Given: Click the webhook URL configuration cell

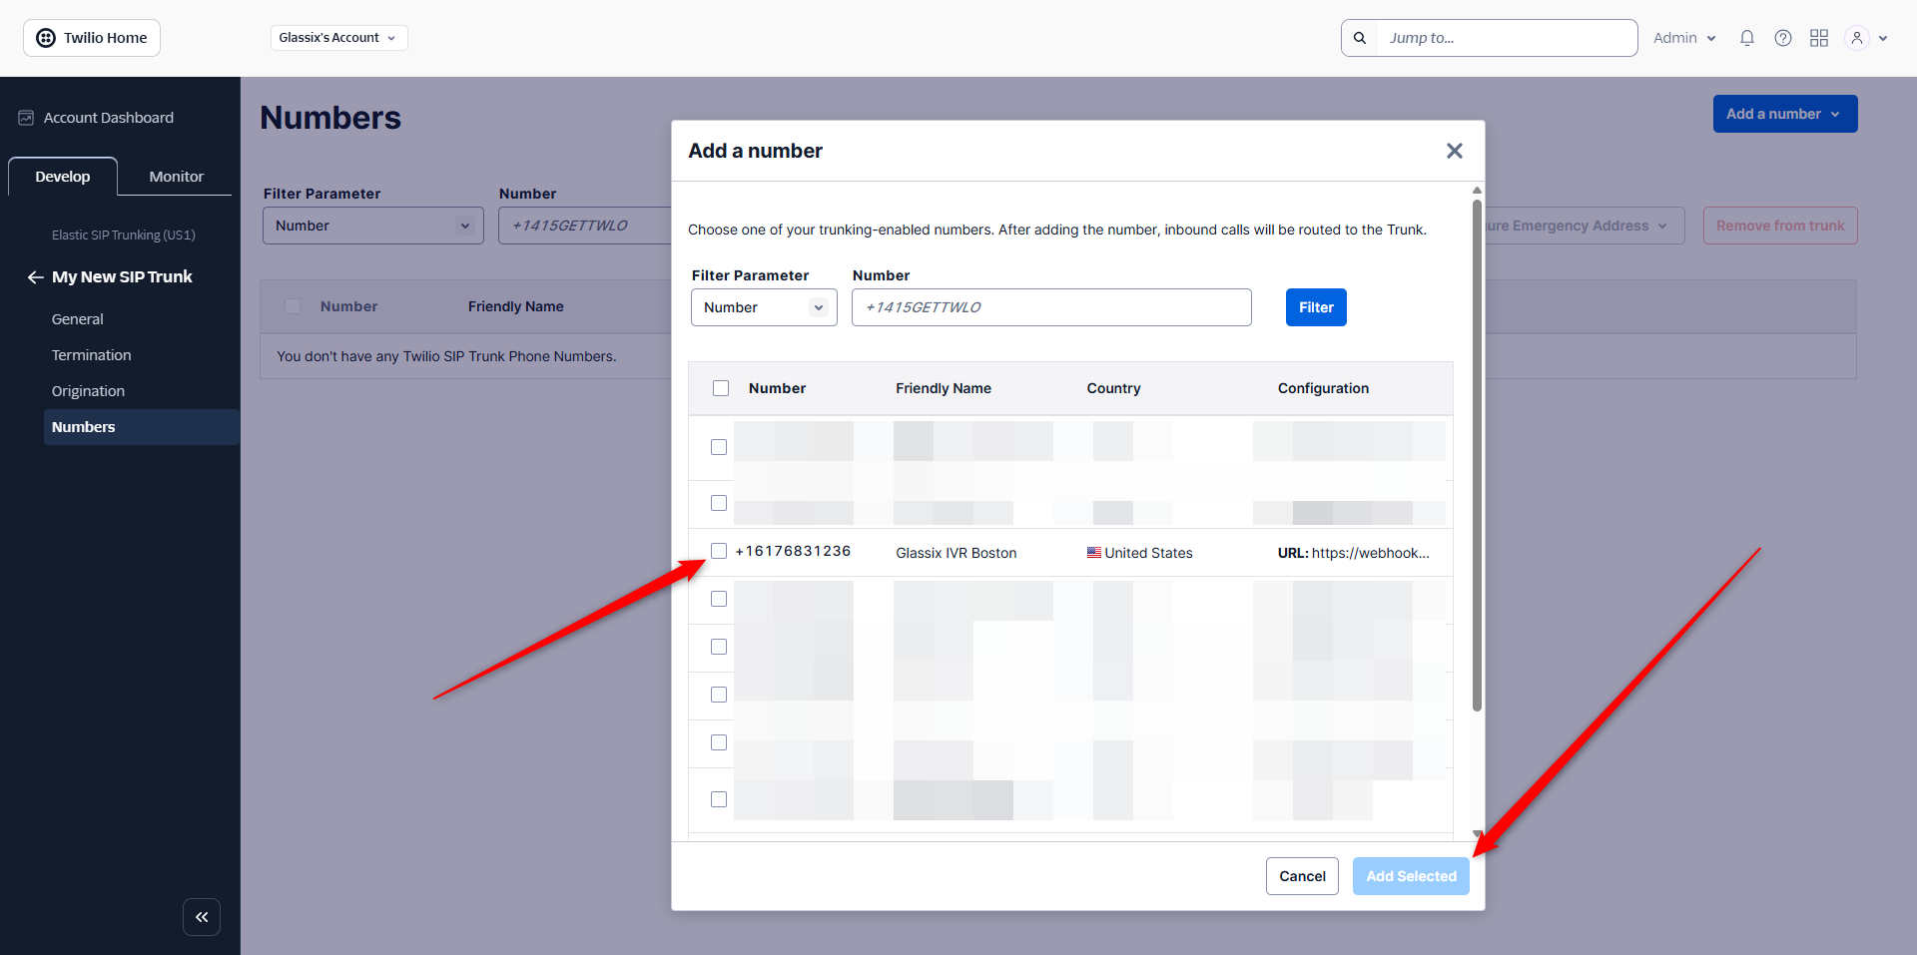Looking at the screenshot, I should [1354, 553].
